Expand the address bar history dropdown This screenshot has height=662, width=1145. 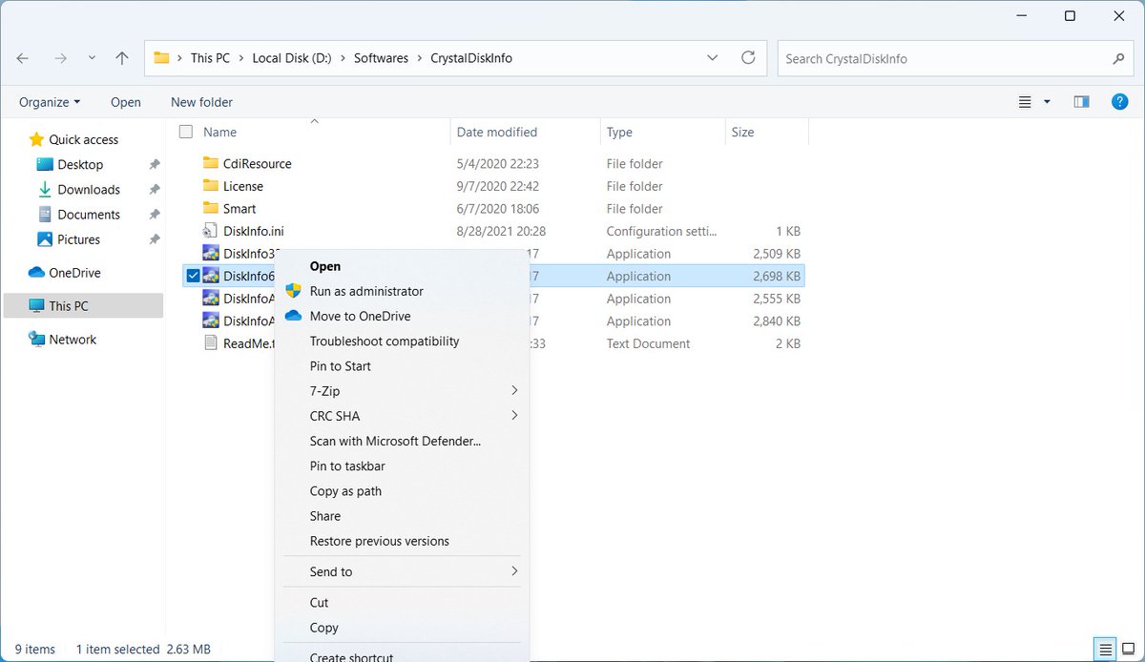click(713, 58)
